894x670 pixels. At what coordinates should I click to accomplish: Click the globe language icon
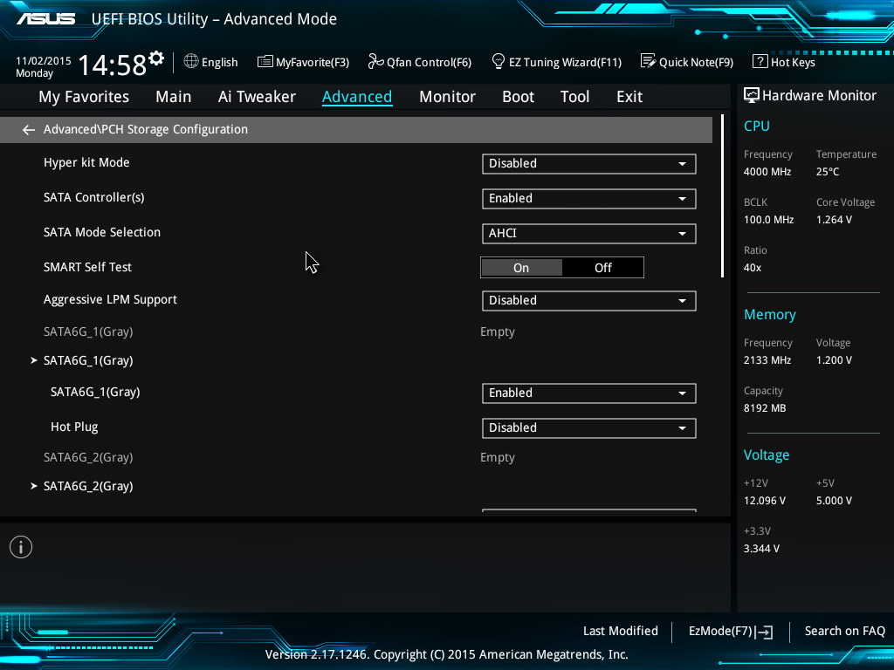(191, 61)
